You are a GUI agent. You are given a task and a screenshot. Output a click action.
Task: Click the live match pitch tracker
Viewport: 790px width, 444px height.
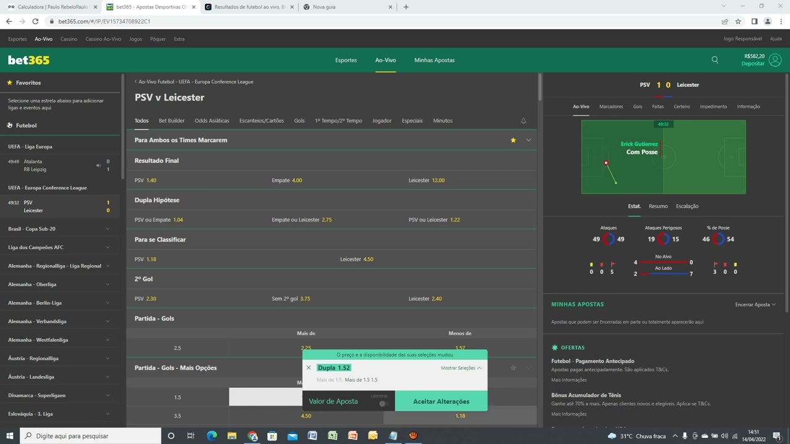click(663, 157)
